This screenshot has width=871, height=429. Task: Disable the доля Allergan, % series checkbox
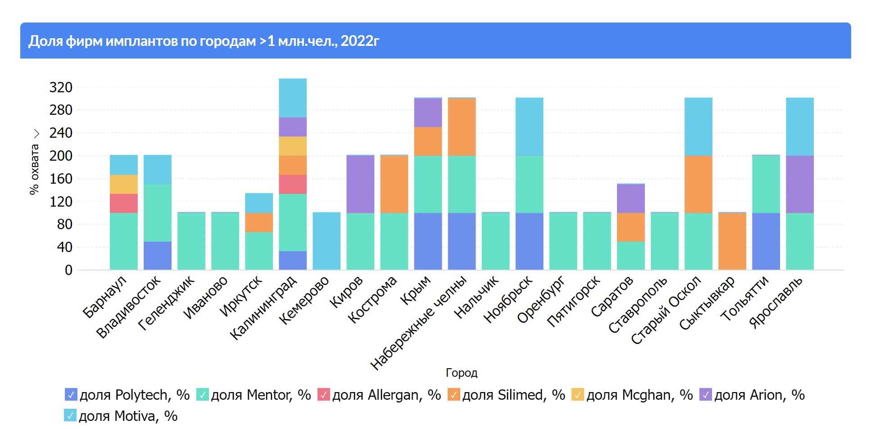coord(324,395)
